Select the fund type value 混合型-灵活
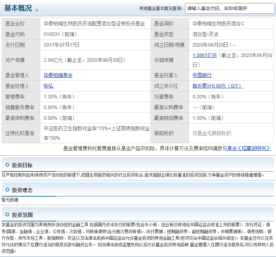The image size is (276, 257). click(x=205, y=34)
